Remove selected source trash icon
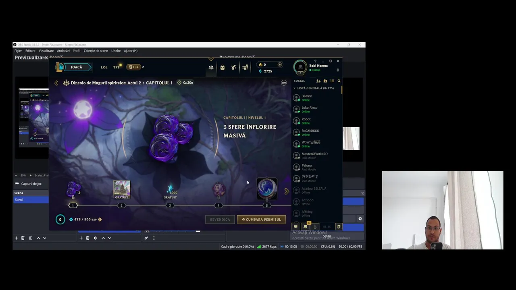The height and width of the screenshot is (290, 516). click(87, 238)
